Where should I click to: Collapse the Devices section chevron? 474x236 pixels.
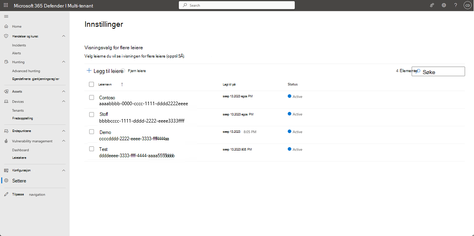tap(64, 102)
